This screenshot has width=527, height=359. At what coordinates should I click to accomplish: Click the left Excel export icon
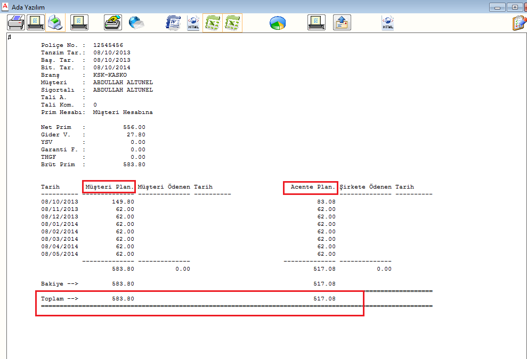[213, 23]
